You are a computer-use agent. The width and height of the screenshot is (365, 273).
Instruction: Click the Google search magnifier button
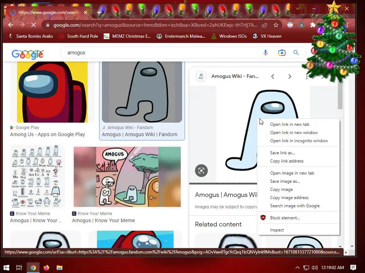[296, 53]
